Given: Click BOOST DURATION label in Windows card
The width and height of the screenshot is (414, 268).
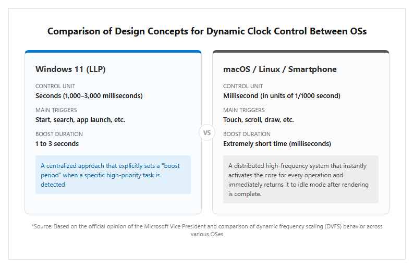Looking at the screenshot, I should [59, 134].
